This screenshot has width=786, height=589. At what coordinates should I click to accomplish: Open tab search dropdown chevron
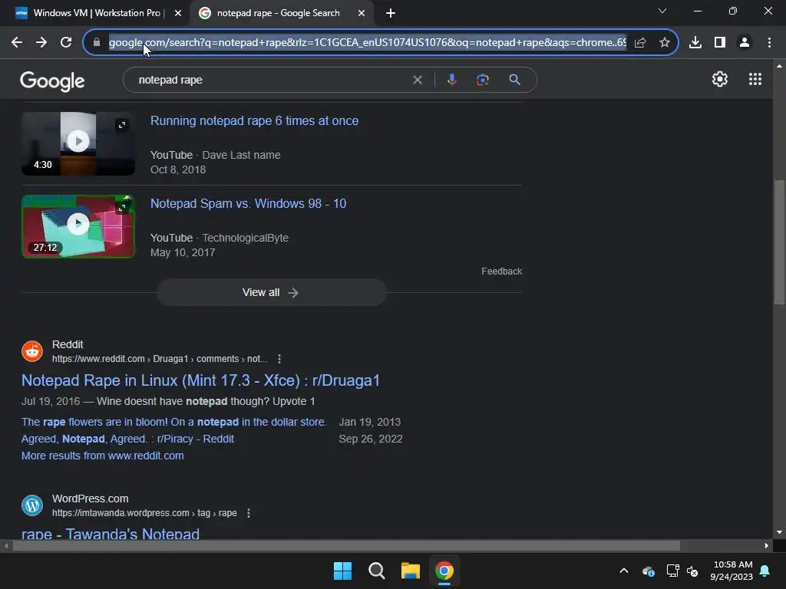(662, 11)
